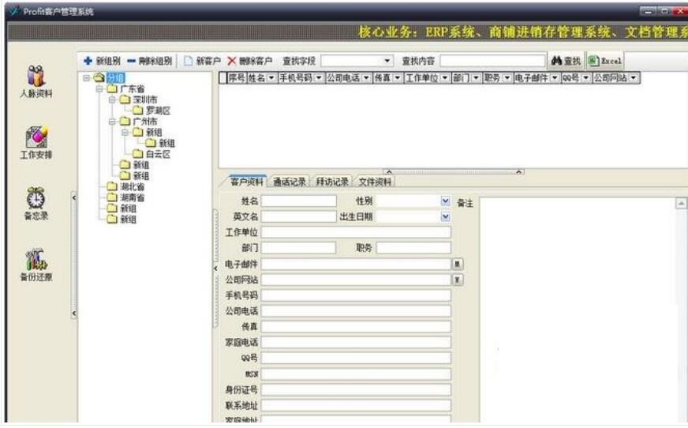Click the tree panel splitter collapse arrow
This screenshot has width=688, height=428.
pyautogui.click(x=215, y=268)
